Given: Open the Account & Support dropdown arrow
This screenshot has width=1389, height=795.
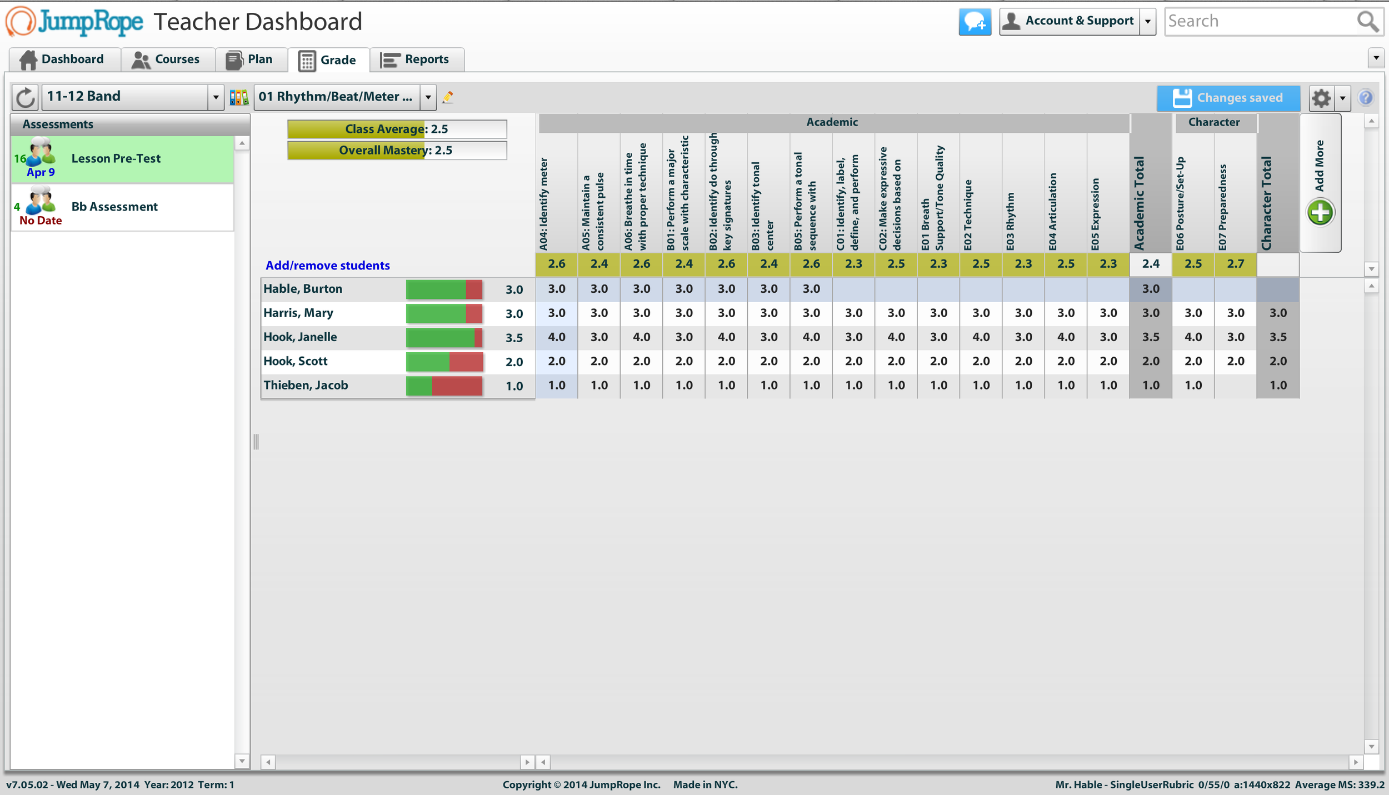Looking at the screenshot, I should click(x=1147, y=22).
